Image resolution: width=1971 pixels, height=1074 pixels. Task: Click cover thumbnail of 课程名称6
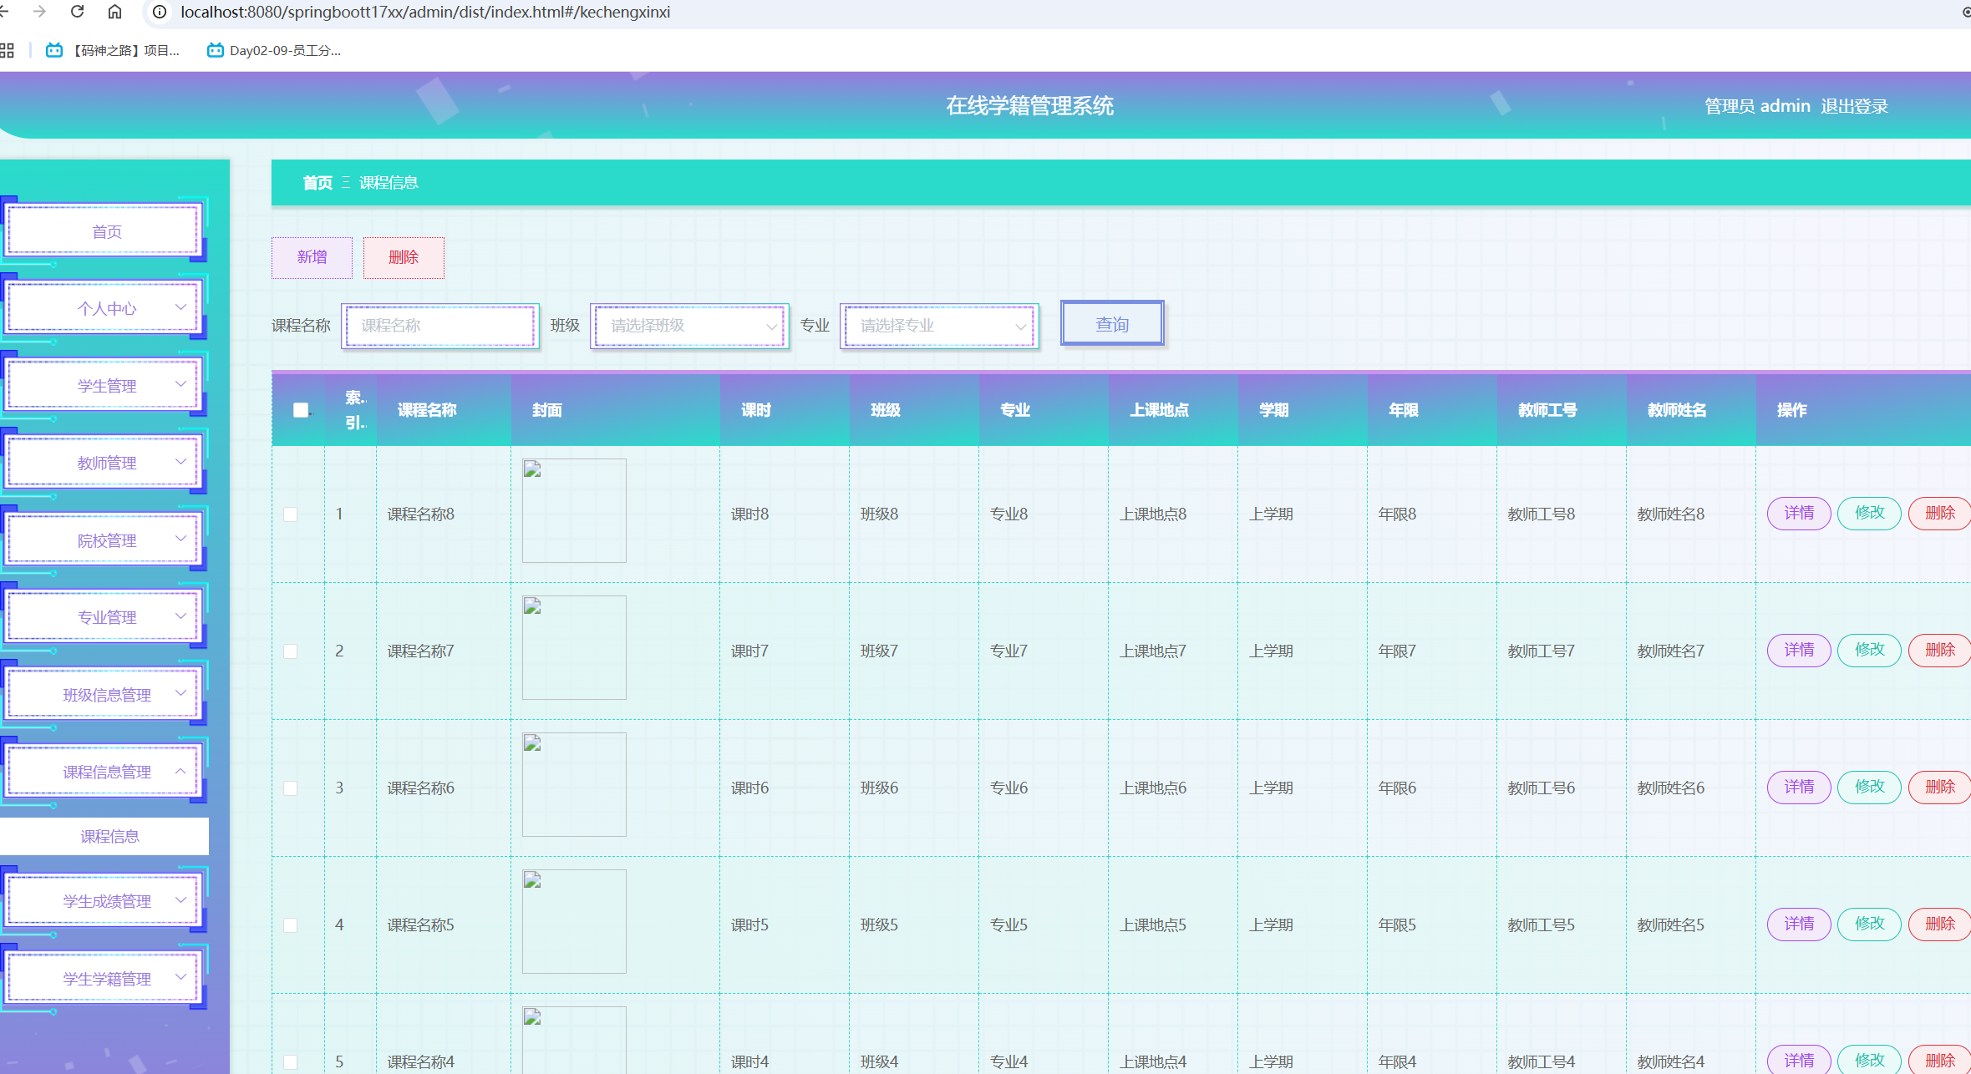coord(574,784)
